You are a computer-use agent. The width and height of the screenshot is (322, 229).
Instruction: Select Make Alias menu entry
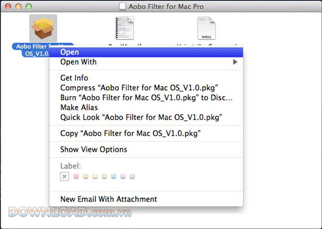(146, 107)
